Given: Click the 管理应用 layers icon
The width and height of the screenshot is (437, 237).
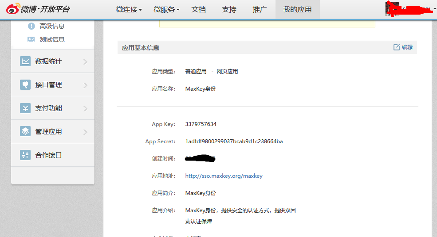Looking at the screenshot, I should (x=25, y=131).
